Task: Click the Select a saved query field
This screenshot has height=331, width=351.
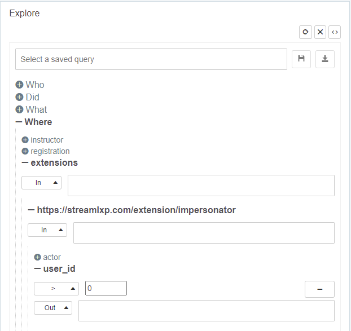Action: tap(151, 59)
